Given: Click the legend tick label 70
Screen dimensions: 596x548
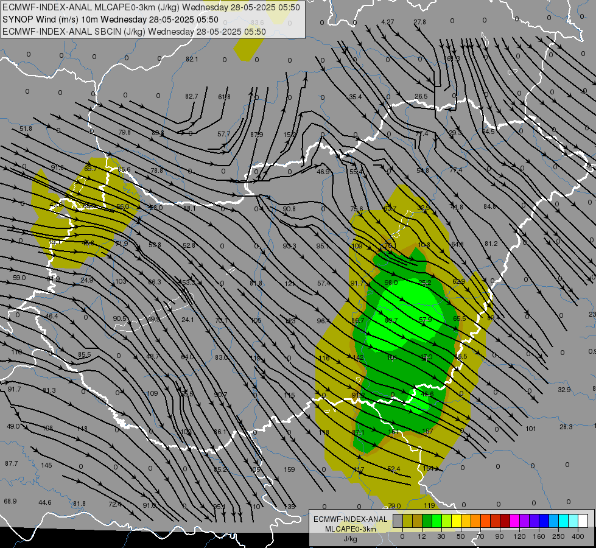Looking at the screenshot, I should (x=480, y=536).
